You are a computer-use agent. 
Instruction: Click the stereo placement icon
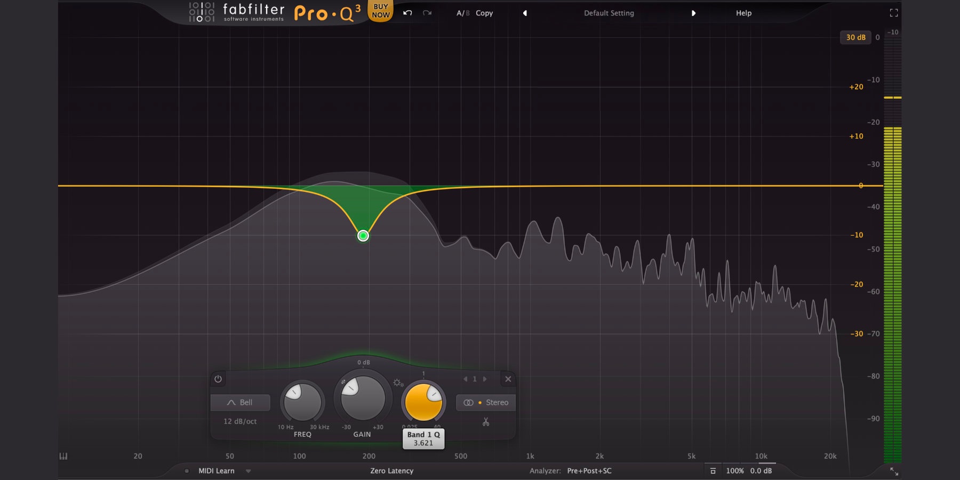point(468,402)
